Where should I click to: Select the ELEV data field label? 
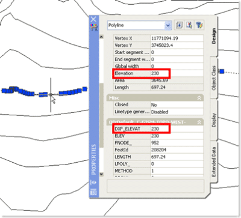click(x=120, y=136)
